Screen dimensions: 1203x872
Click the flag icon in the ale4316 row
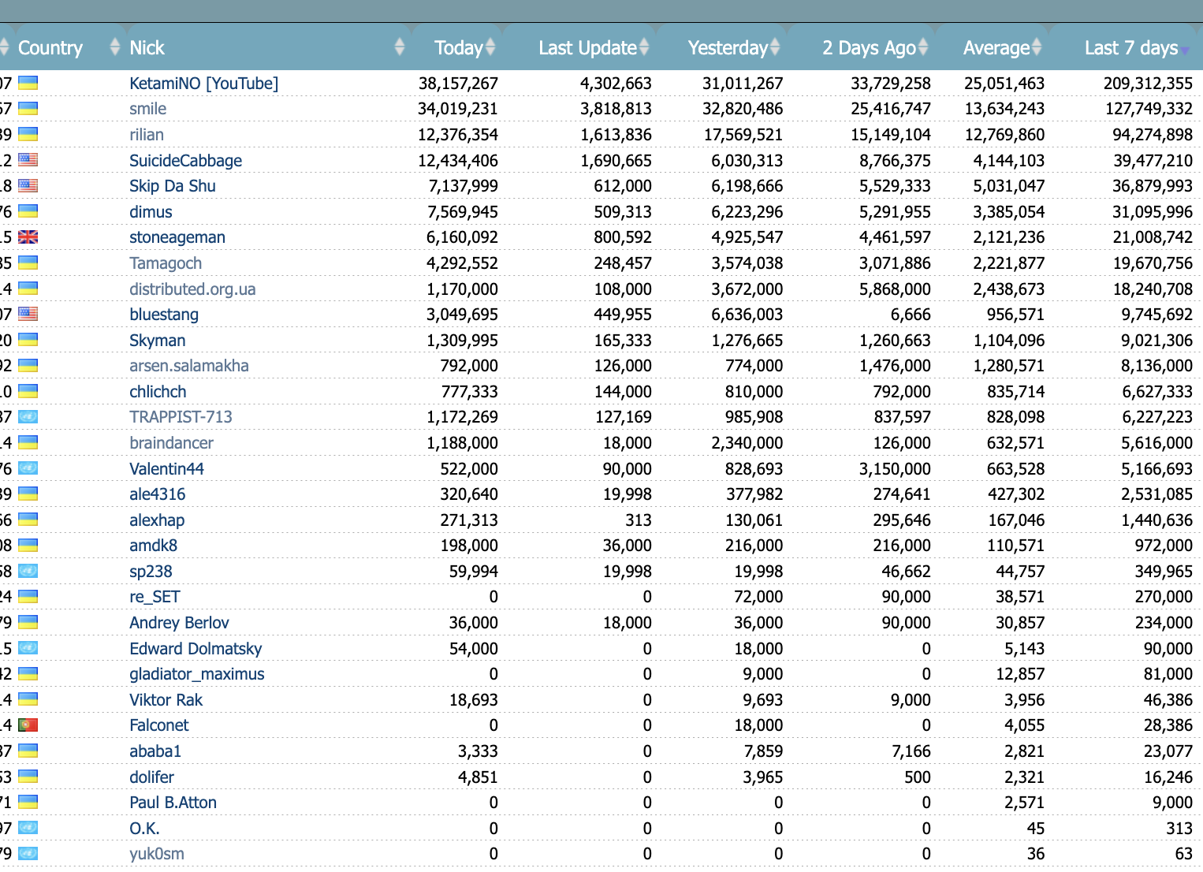pos(28,494)
